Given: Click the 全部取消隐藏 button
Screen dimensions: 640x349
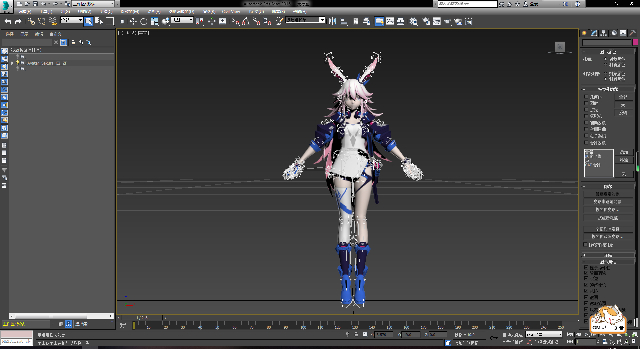Looking at the screenshot, I should click(608, 229).
